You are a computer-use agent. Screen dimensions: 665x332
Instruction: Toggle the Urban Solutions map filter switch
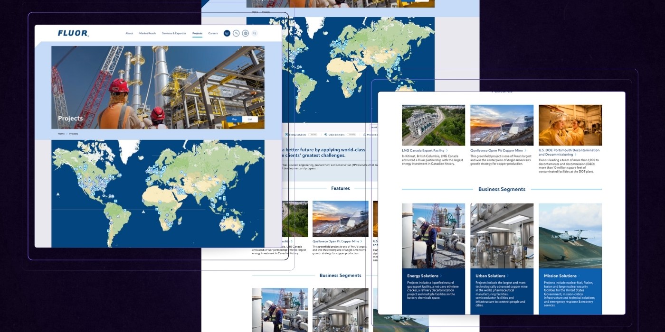(x=351, y=135)
